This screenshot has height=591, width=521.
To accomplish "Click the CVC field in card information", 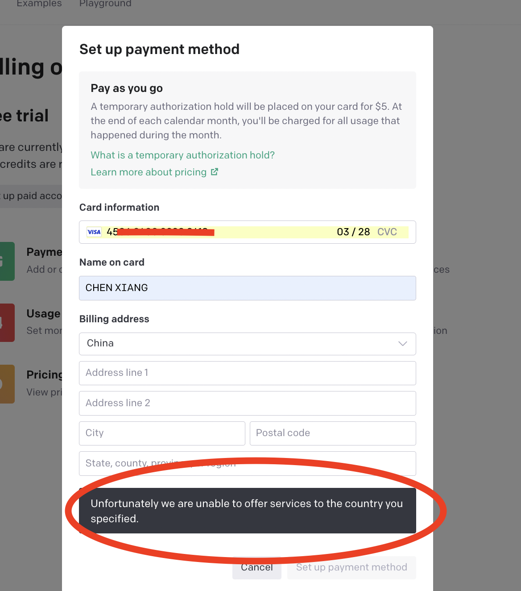I will (x=387, y=232).
